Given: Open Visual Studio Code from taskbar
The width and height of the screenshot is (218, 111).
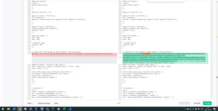Looking at the screenshot, I should pyautogui.click(x=70, y=109).
